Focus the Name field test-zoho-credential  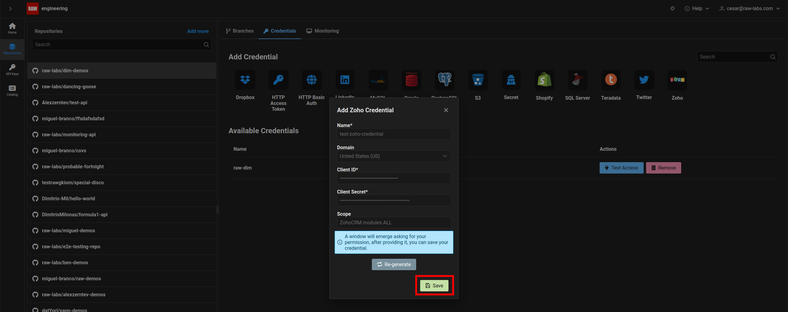pyautogui.click(x=394, y=134)
